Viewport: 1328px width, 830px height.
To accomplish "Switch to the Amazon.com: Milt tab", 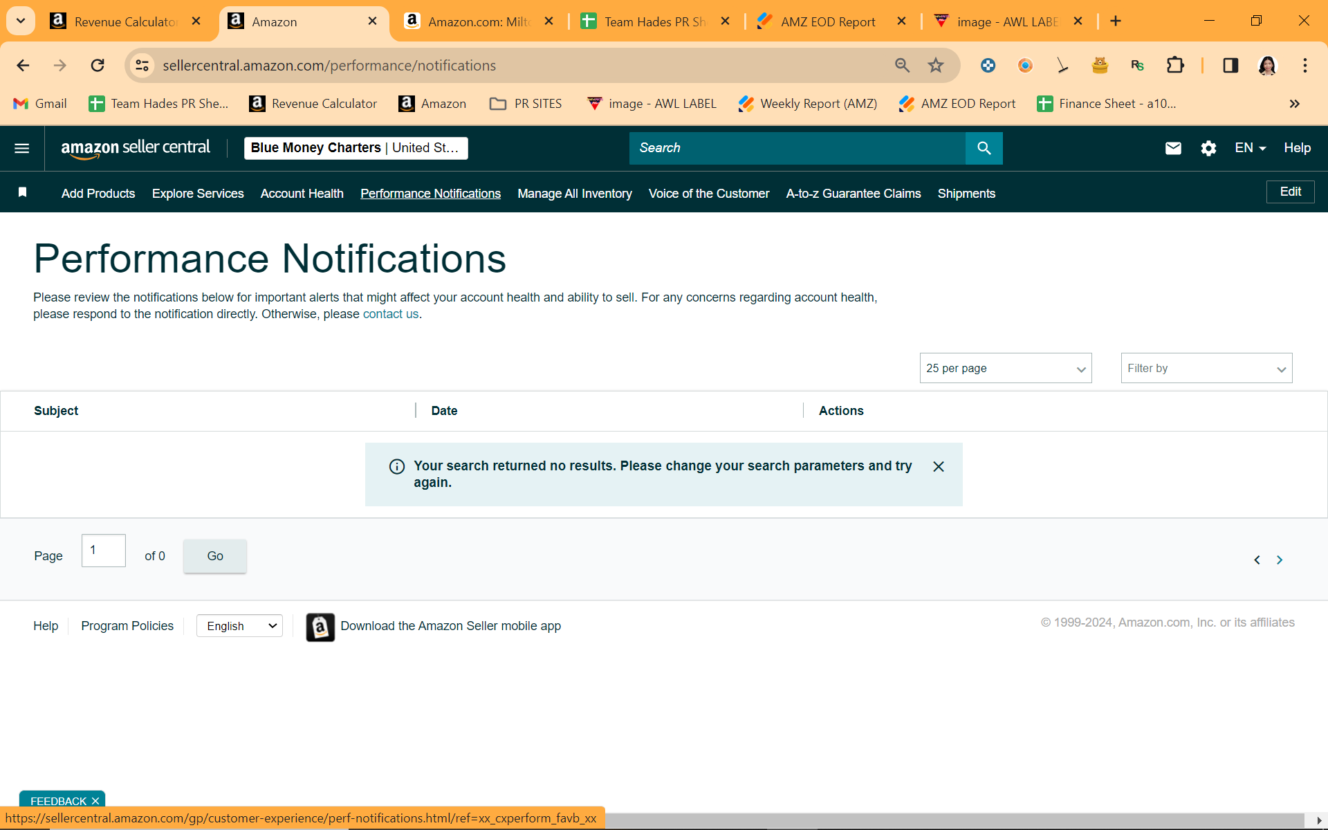I will 479,21.
